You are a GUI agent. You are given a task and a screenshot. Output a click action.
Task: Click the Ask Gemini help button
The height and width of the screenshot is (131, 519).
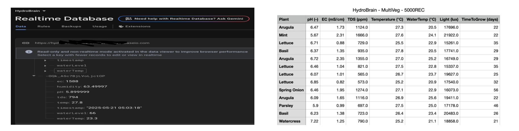184,19
